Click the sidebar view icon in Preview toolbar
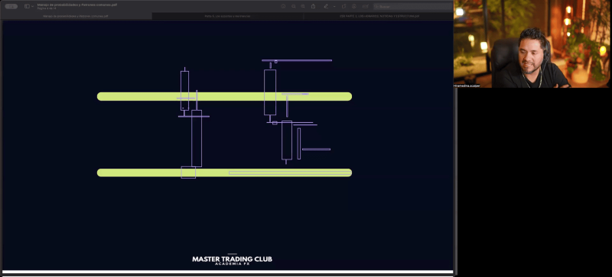 pyautogui.click(x=27, y=6)
